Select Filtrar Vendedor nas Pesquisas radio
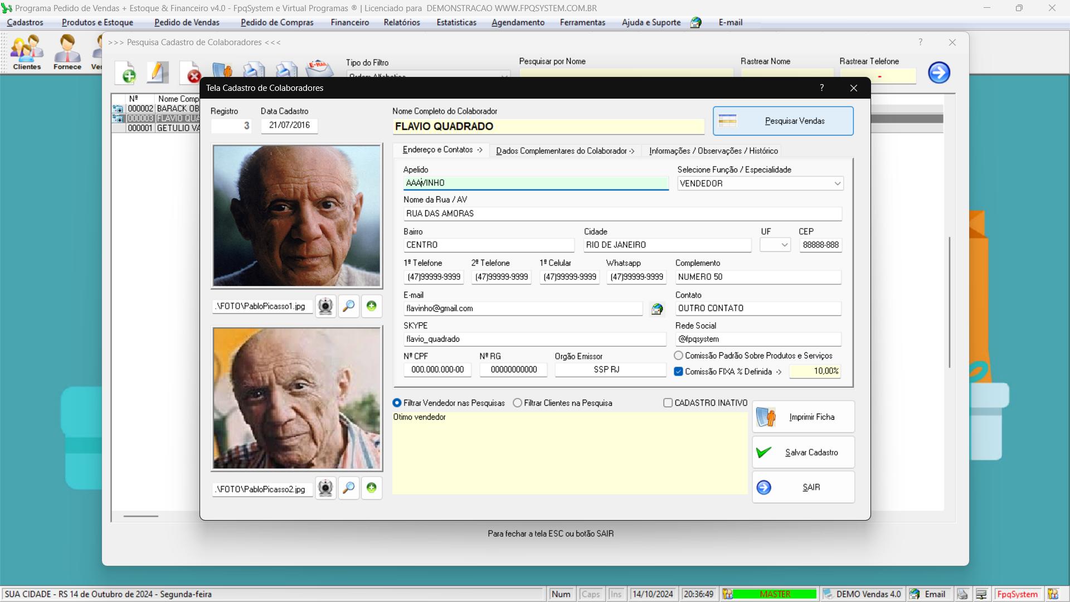This screenshot has height=602, width=1070. pyautogui.click(x=397, y=403)
